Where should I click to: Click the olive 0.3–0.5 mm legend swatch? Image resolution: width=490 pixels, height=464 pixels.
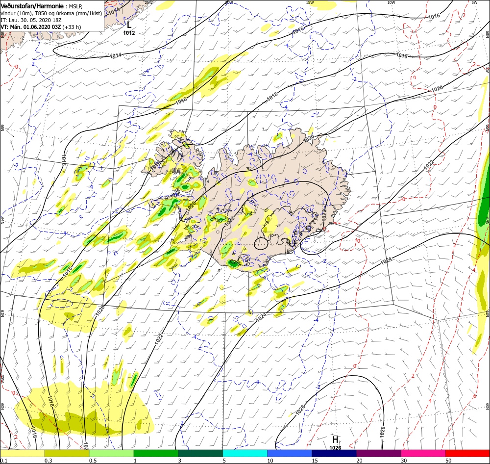pos(67,453)
